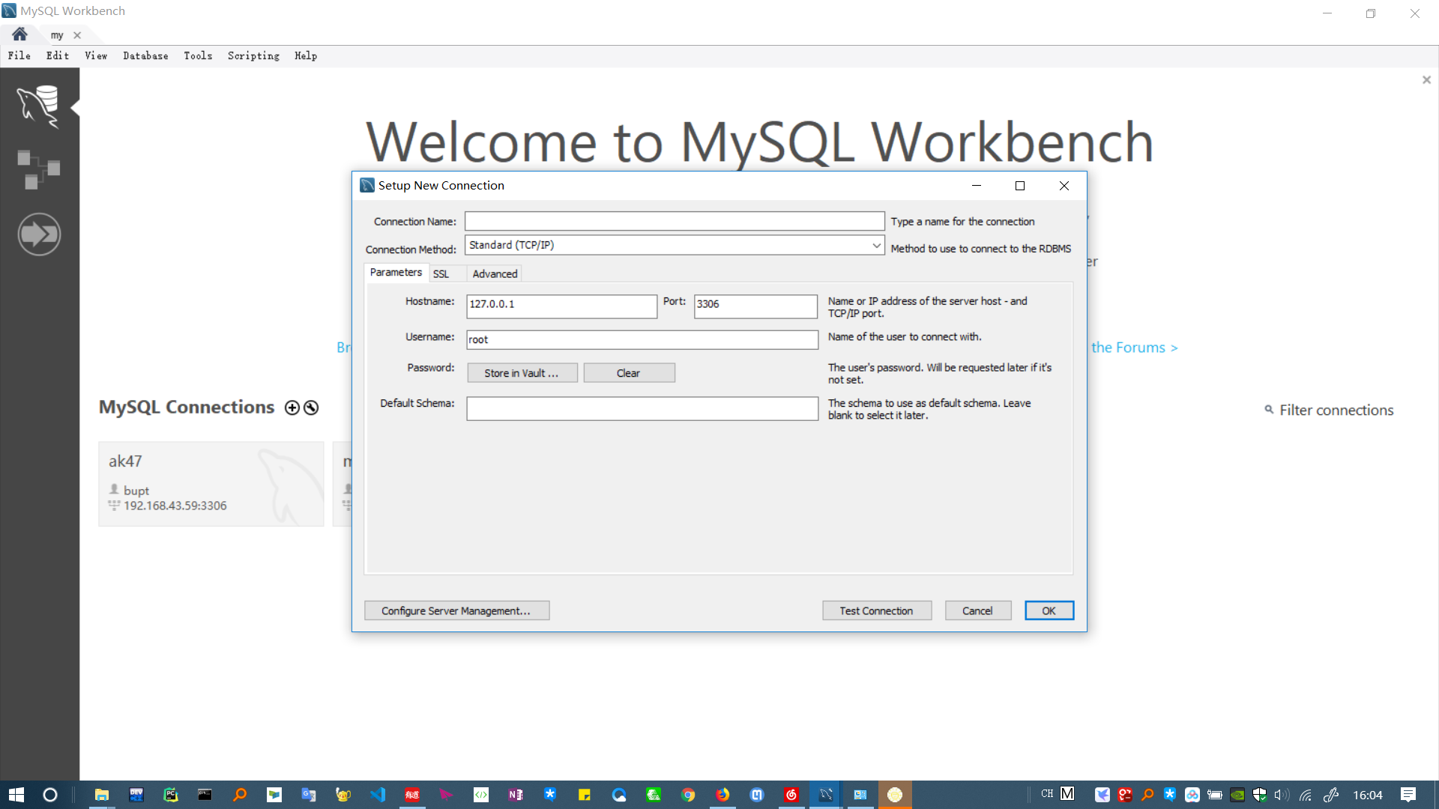Open the Scripting menu
This screenshot has width=1439, height=809.
click(x=253, y=55)
